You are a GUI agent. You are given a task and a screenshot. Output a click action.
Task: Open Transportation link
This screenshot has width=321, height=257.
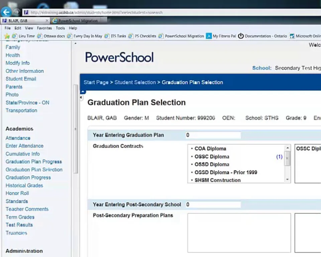pos(21,110)
